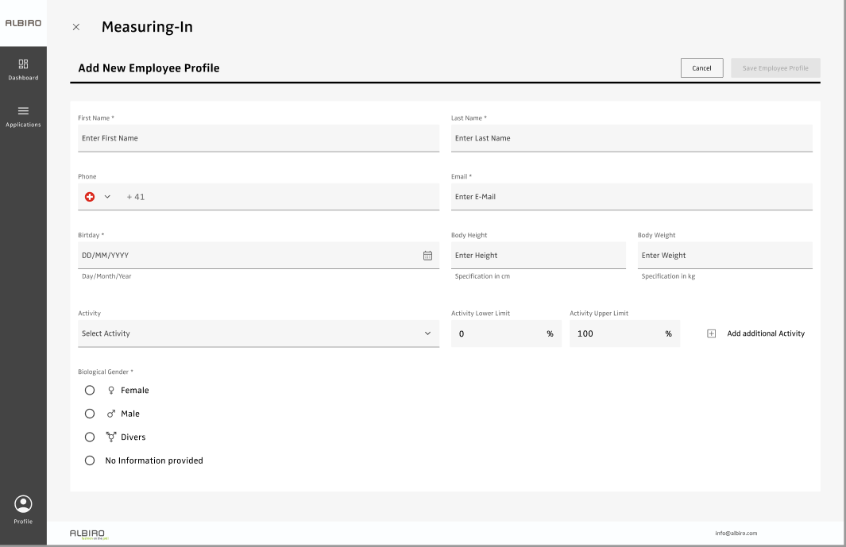Screen dimensions: 846x547
Task: Open the Applications hamburger menu icon
Action: [23, 110]
